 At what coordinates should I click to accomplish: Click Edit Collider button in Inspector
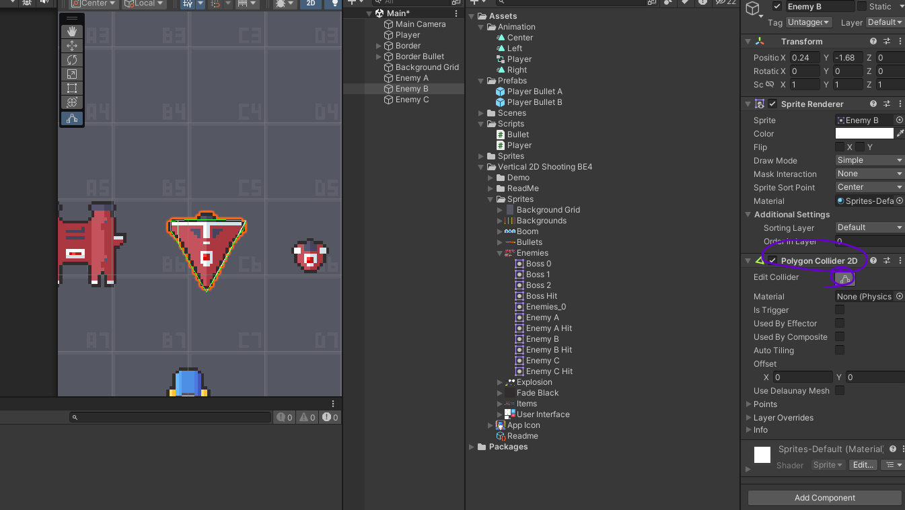845,278
